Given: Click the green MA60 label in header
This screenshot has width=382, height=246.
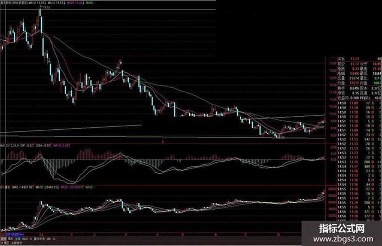Looking at the screenshot, I should tap(91, 3).
